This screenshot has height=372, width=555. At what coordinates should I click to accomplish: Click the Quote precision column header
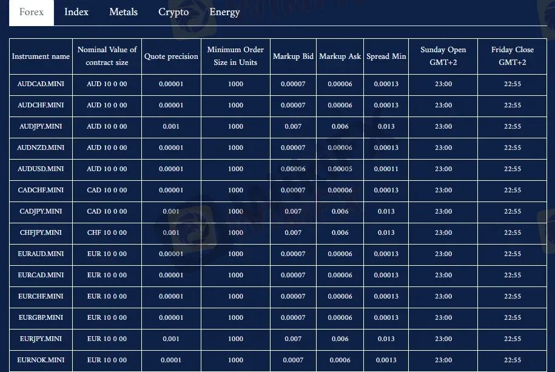(x=171, y=56)
